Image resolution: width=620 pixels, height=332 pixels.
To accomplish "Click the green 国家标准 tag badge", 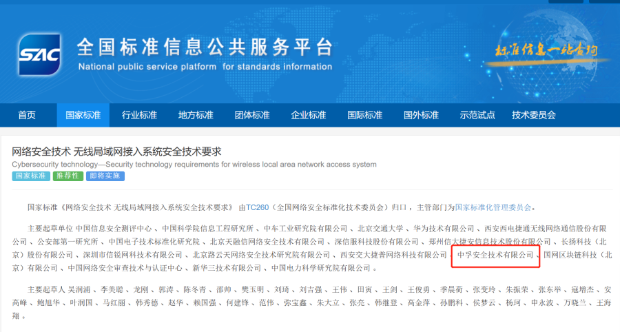I will (30, 176).
